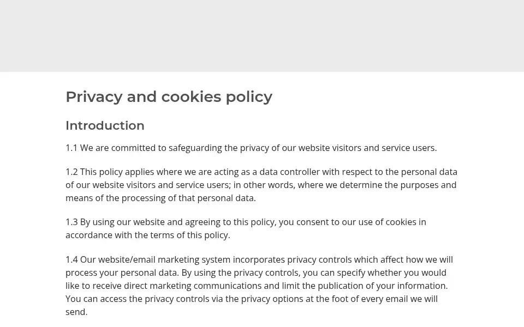
Task: Click the empty gray header banner
Action: point(262,36)
